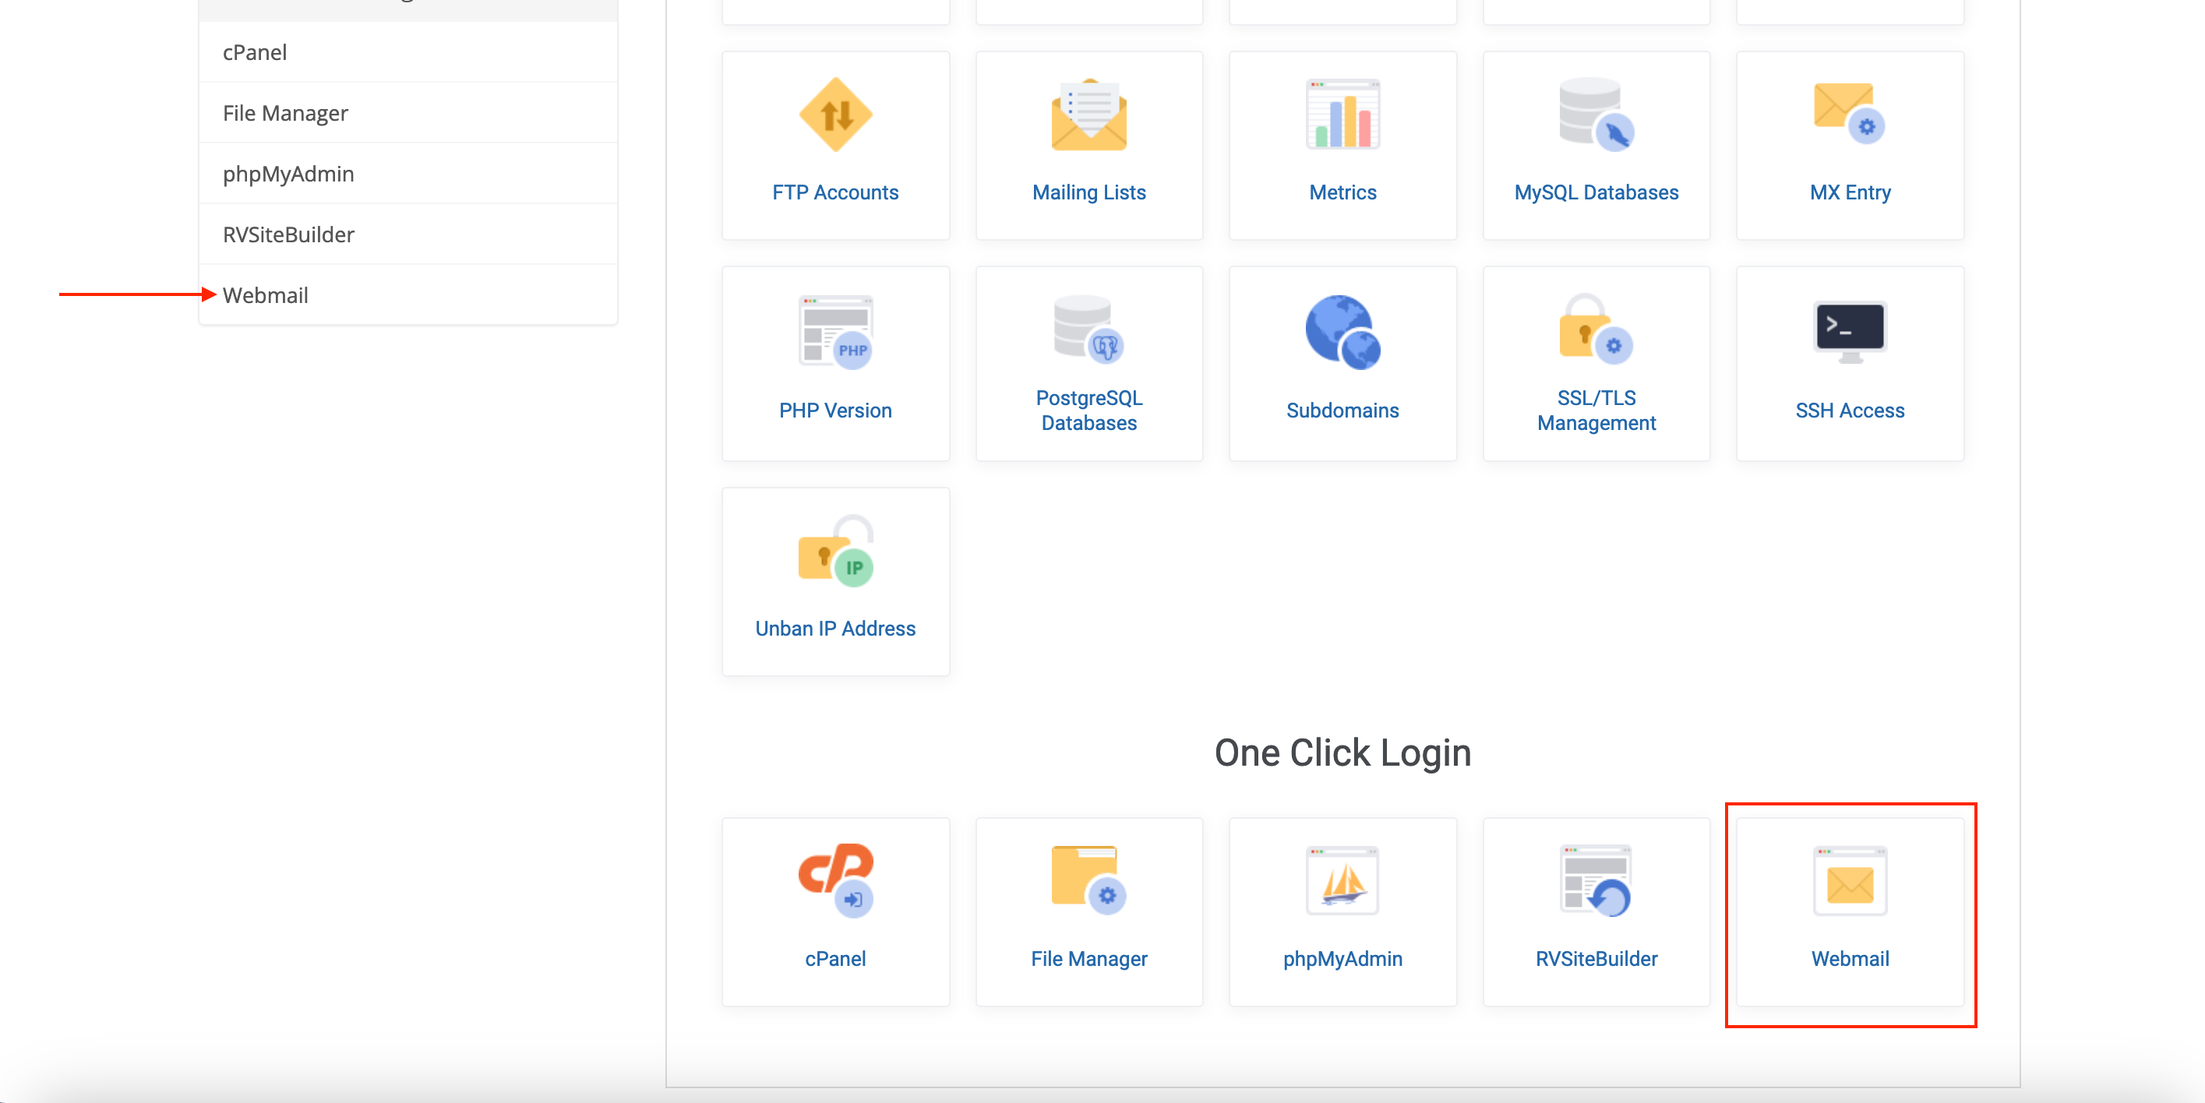Follow the SSH Access text link

coord(1850,411)
